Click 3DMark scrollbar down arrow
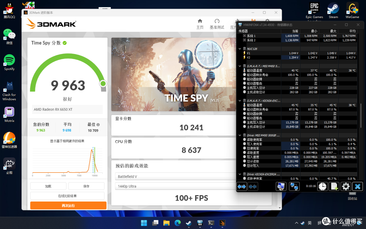 tap(280, 208)
